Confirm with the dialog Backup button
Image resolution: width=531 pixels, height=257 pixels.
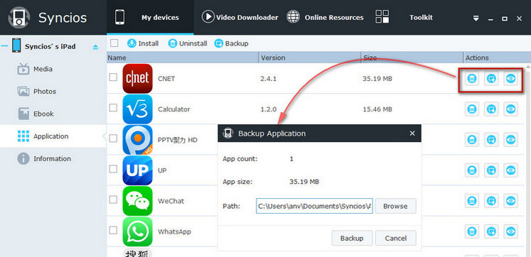(x=352, y=238)
